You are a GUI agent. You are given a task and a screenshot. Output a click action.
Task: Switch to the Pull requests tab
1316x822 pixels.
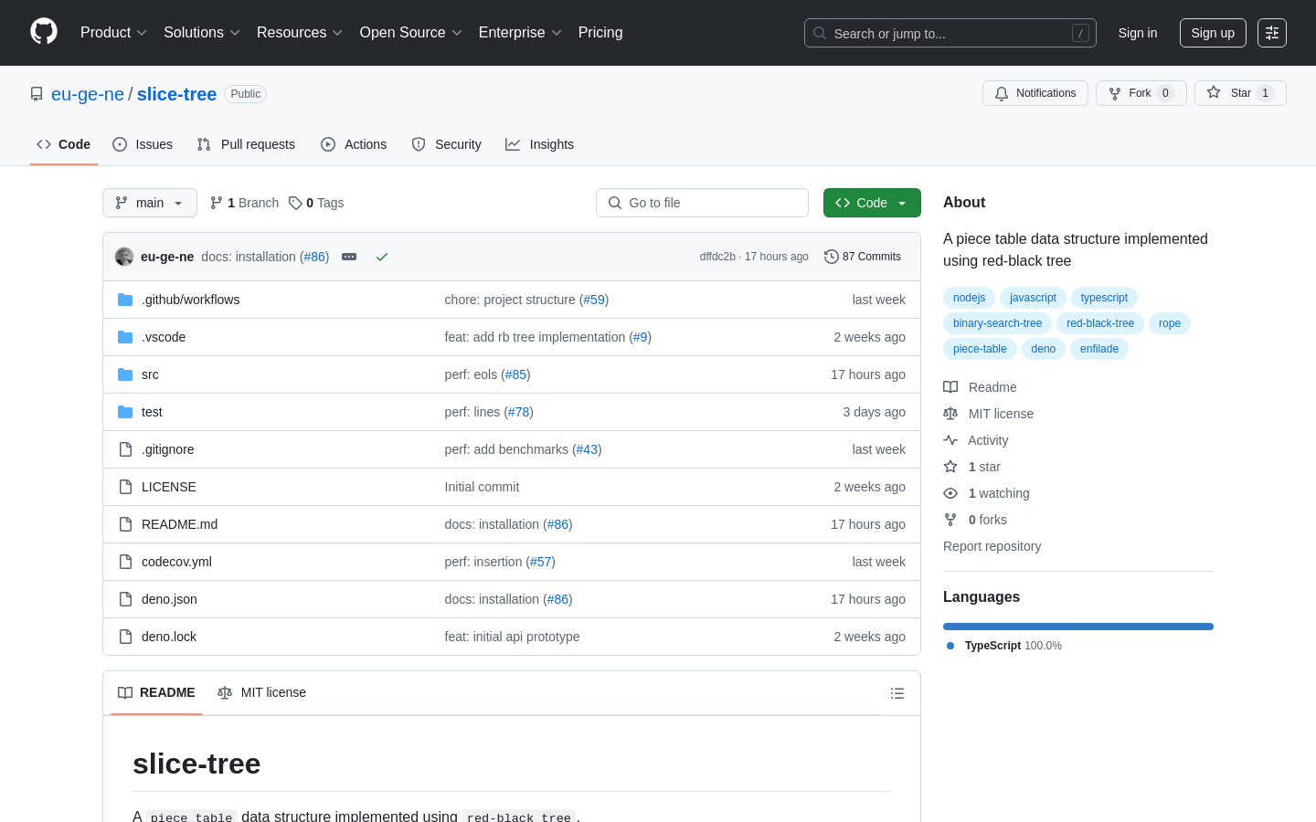(246, 144)
